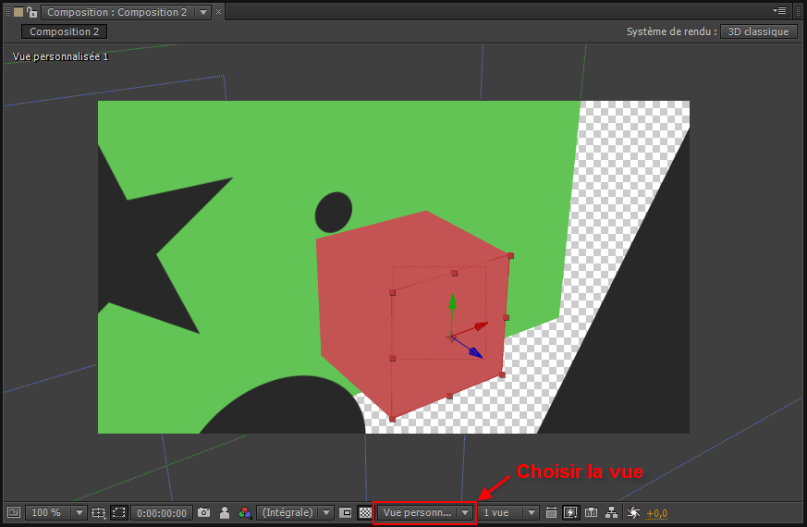Toggle the Region of Interest icon
This screenshot has width=807, height=527.
tap(346, 512)
